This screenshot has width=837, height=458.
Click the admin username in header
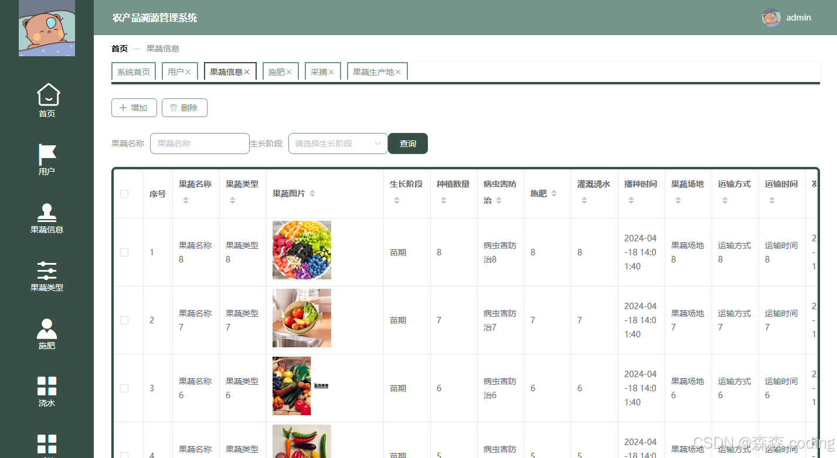(x=799, y=18)
